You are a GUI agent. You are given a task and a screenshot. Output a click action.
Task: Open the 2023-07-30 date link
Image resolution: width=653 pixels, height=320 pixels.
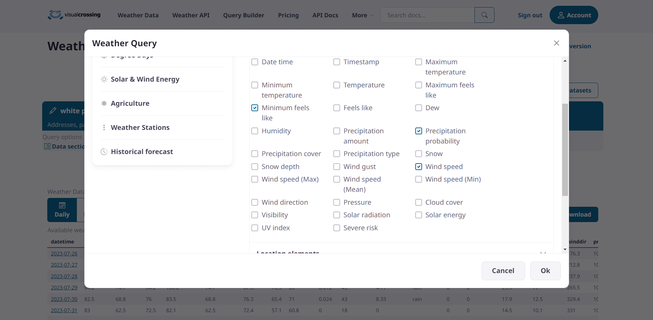tap(64, 299)
